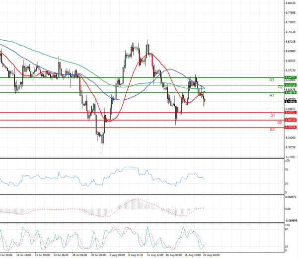
Task: Click the R3 resistance line label
Action: point(272,80)
